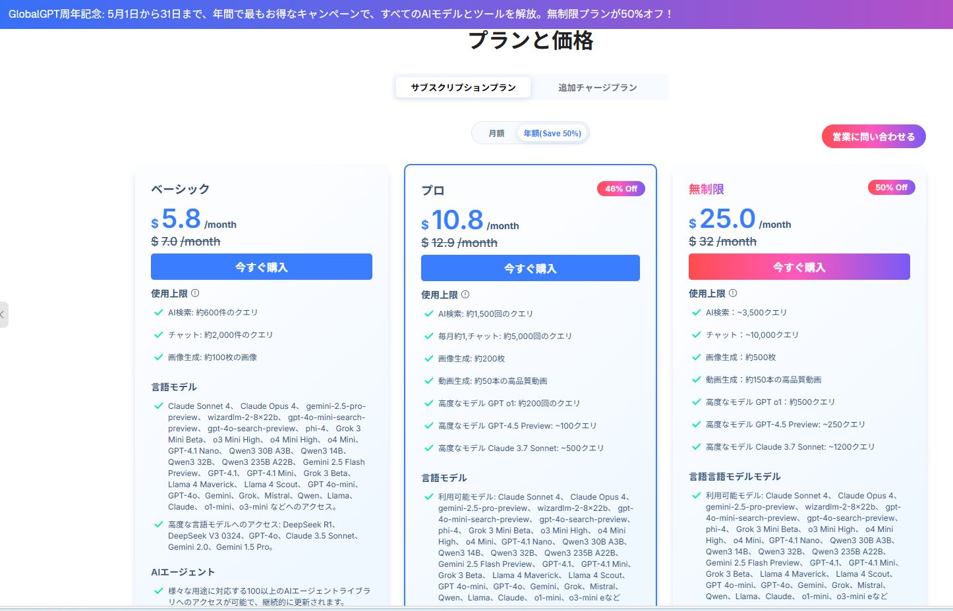Click the checkmark beside AI検索：~3,500クエリ

point(696,312)
